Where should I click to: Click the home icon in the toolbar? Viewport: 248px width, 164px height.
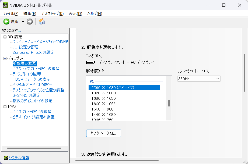point(41,22)
